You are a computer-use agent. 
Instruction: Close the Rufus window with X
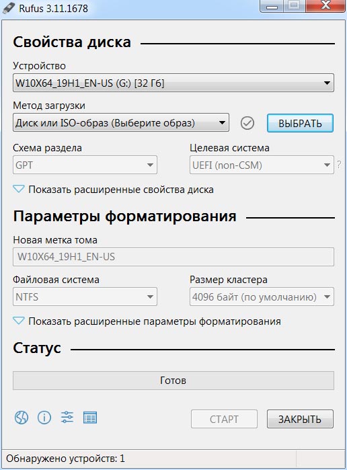325,5
